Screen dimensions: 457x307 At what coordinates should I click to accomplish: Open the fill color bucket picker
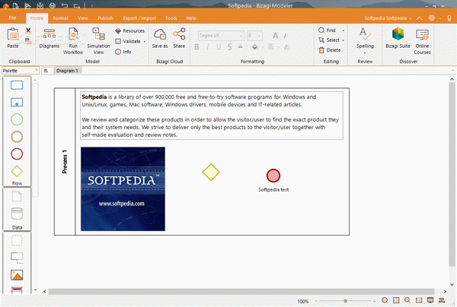pyautogui.click(x=255, y=47)
